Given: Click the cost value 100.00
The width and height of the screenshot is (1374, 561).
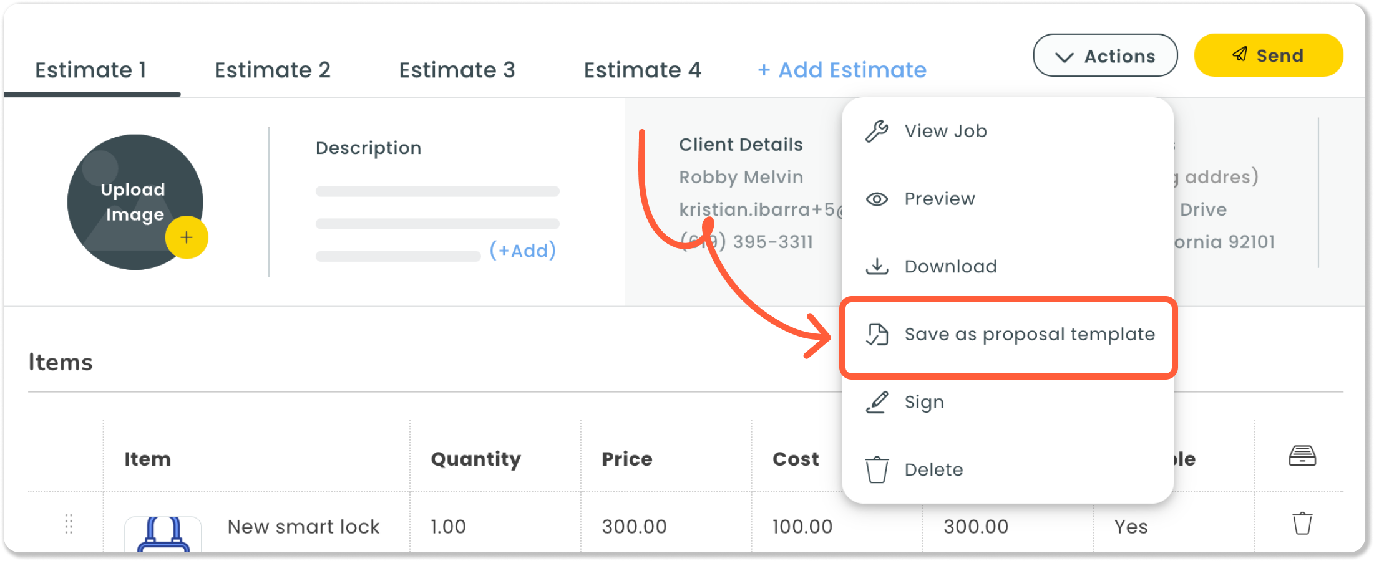Looking at the screenshot, I should pyautogui.click(x=802, y=527).
